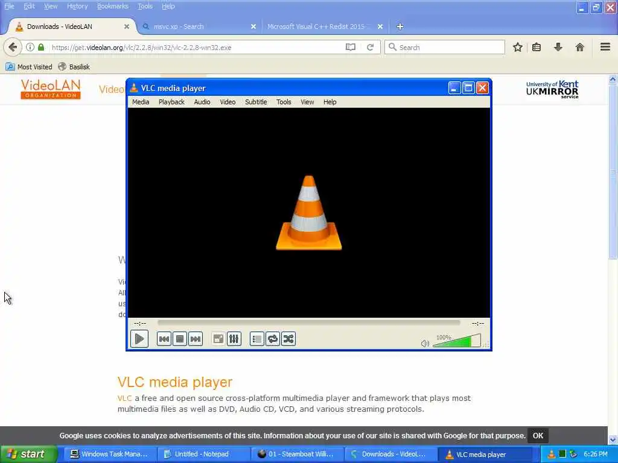
Task: Show bookmarks list icon in toolbar
Action: (x=537, y=47)
